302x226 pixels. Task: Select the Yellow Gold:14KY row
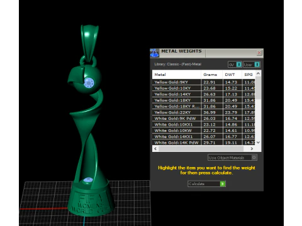[204, 94]
